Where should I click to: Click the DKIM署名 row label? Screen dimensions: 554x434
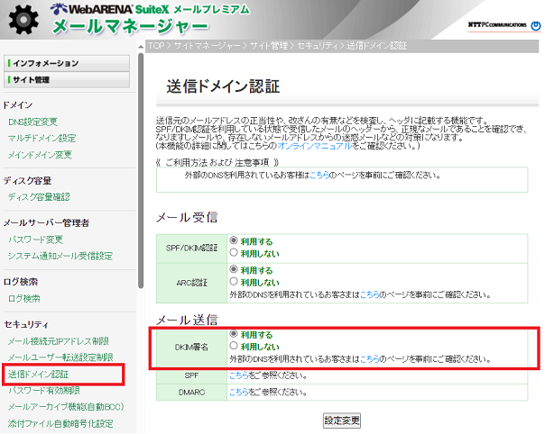tap(191, 348)
